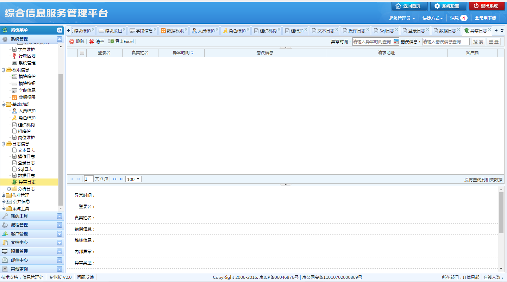Open the 超级管理员 user dropdown

(x=402, y=18)
